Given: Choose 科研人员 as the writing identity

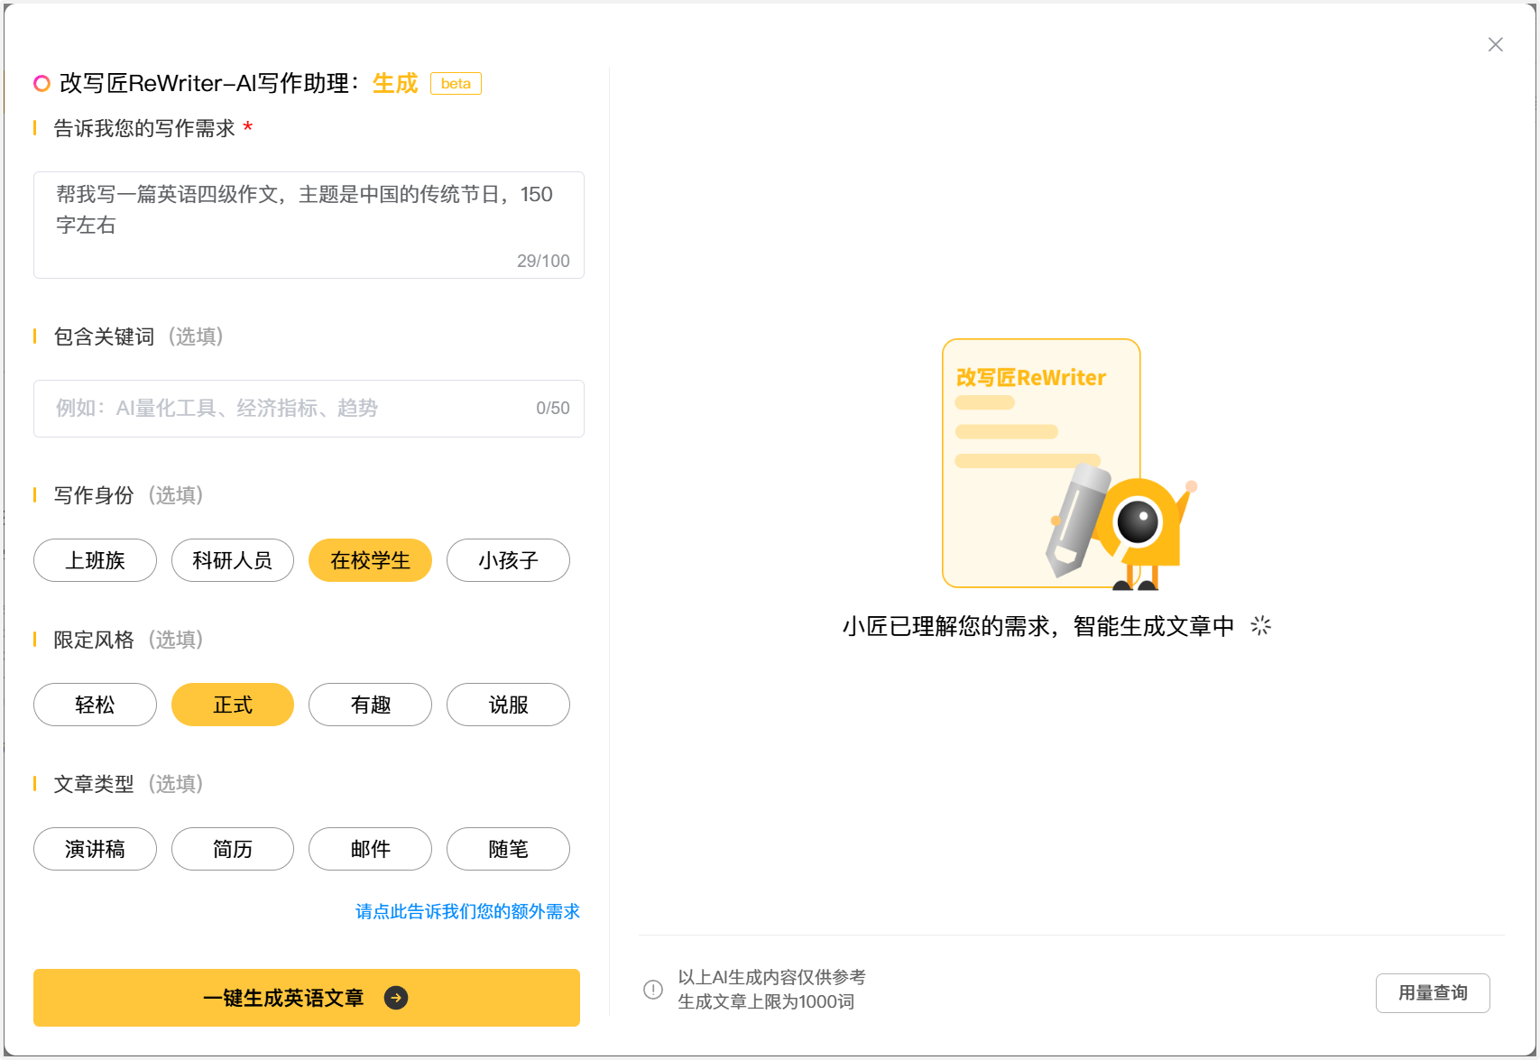Looking at the screenshot, I should pyautogui.click(x=233, y=560).
